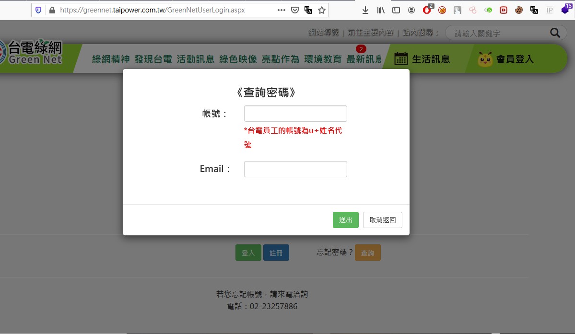Open the 環境教育 menu
This screenshot has height=334, width=575.
(x=323, y=59)
